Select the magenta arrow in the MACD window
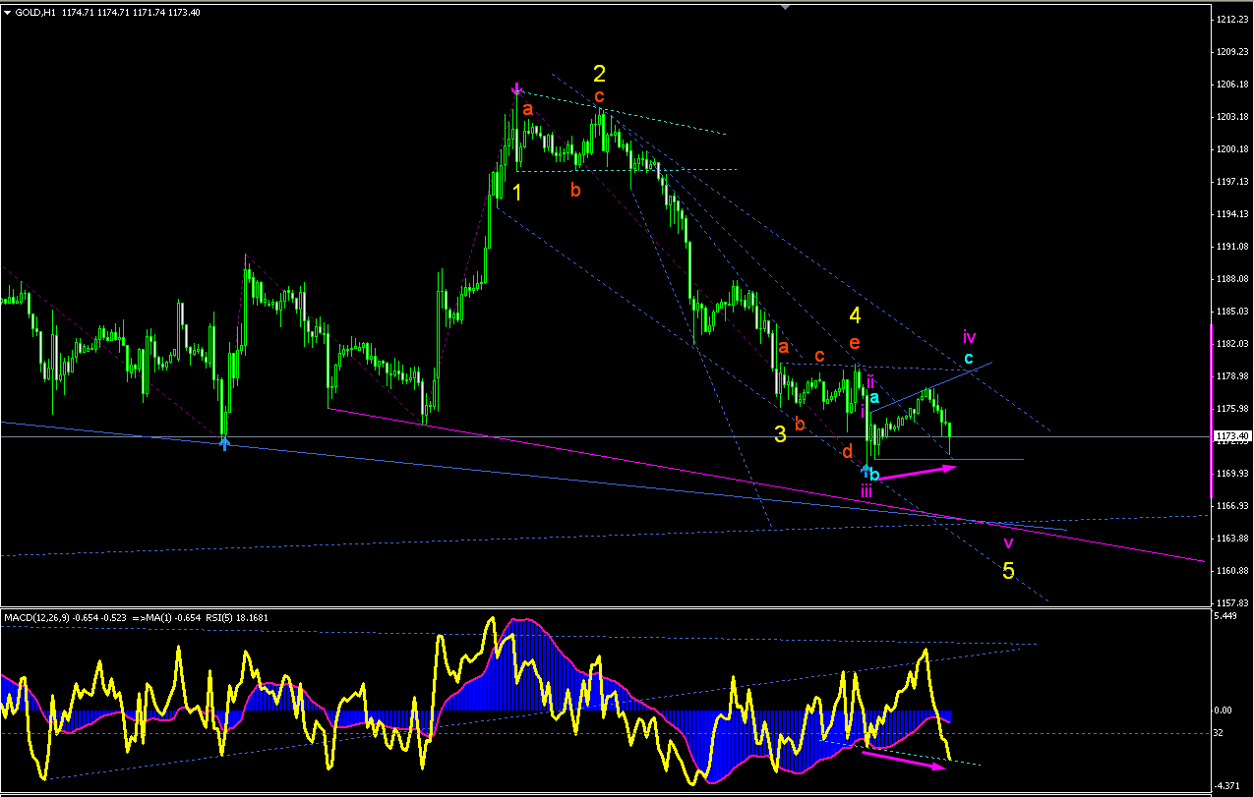This screenshot has height=797, width=1254. pyautogui.click(x=904, y=762)
